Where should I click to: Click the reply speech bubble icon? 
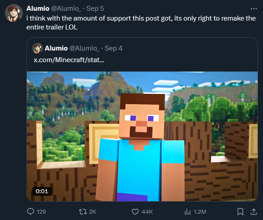(x=30, y=212)
